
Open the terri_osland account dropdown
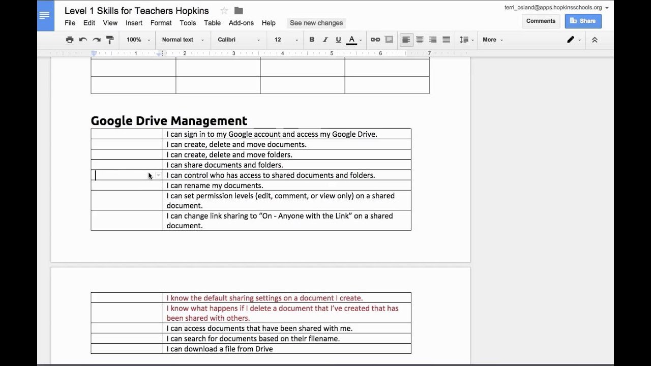coord(556,8)
